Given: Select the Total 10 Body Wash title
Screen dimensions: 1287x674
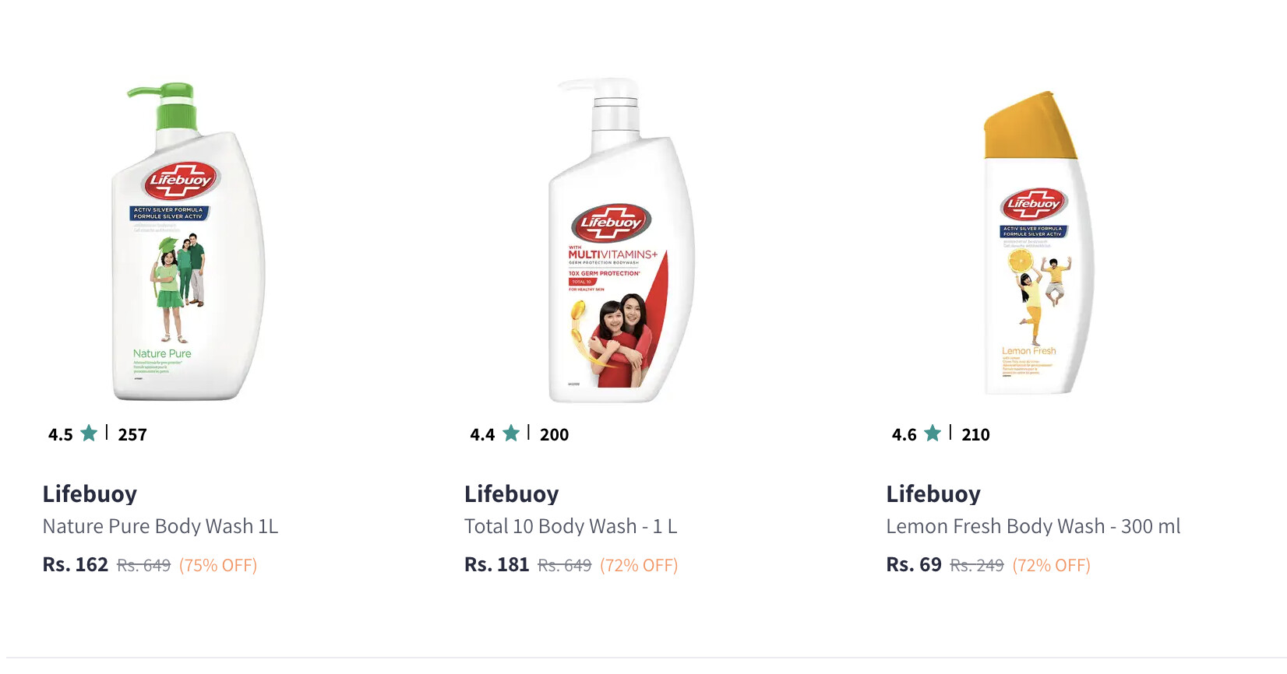Looking at the screenshot, I should (x=570, y=526).
